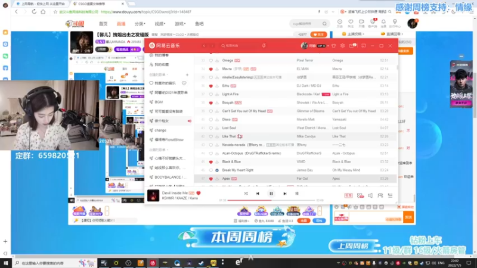Screen dimensions: 477x268
Task: Select the Apex song row
Action: [x=296, y=179]
